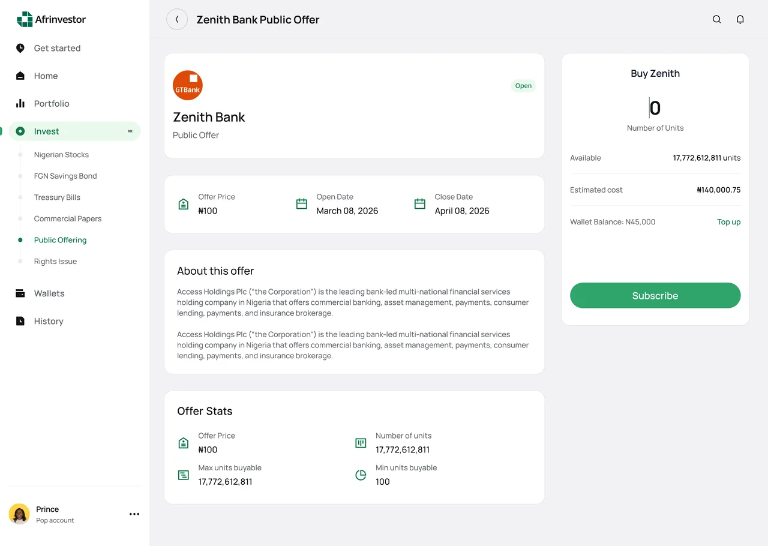
Task: Click the Pop account label
Action: pyautogui.click(x=55, y=520)
